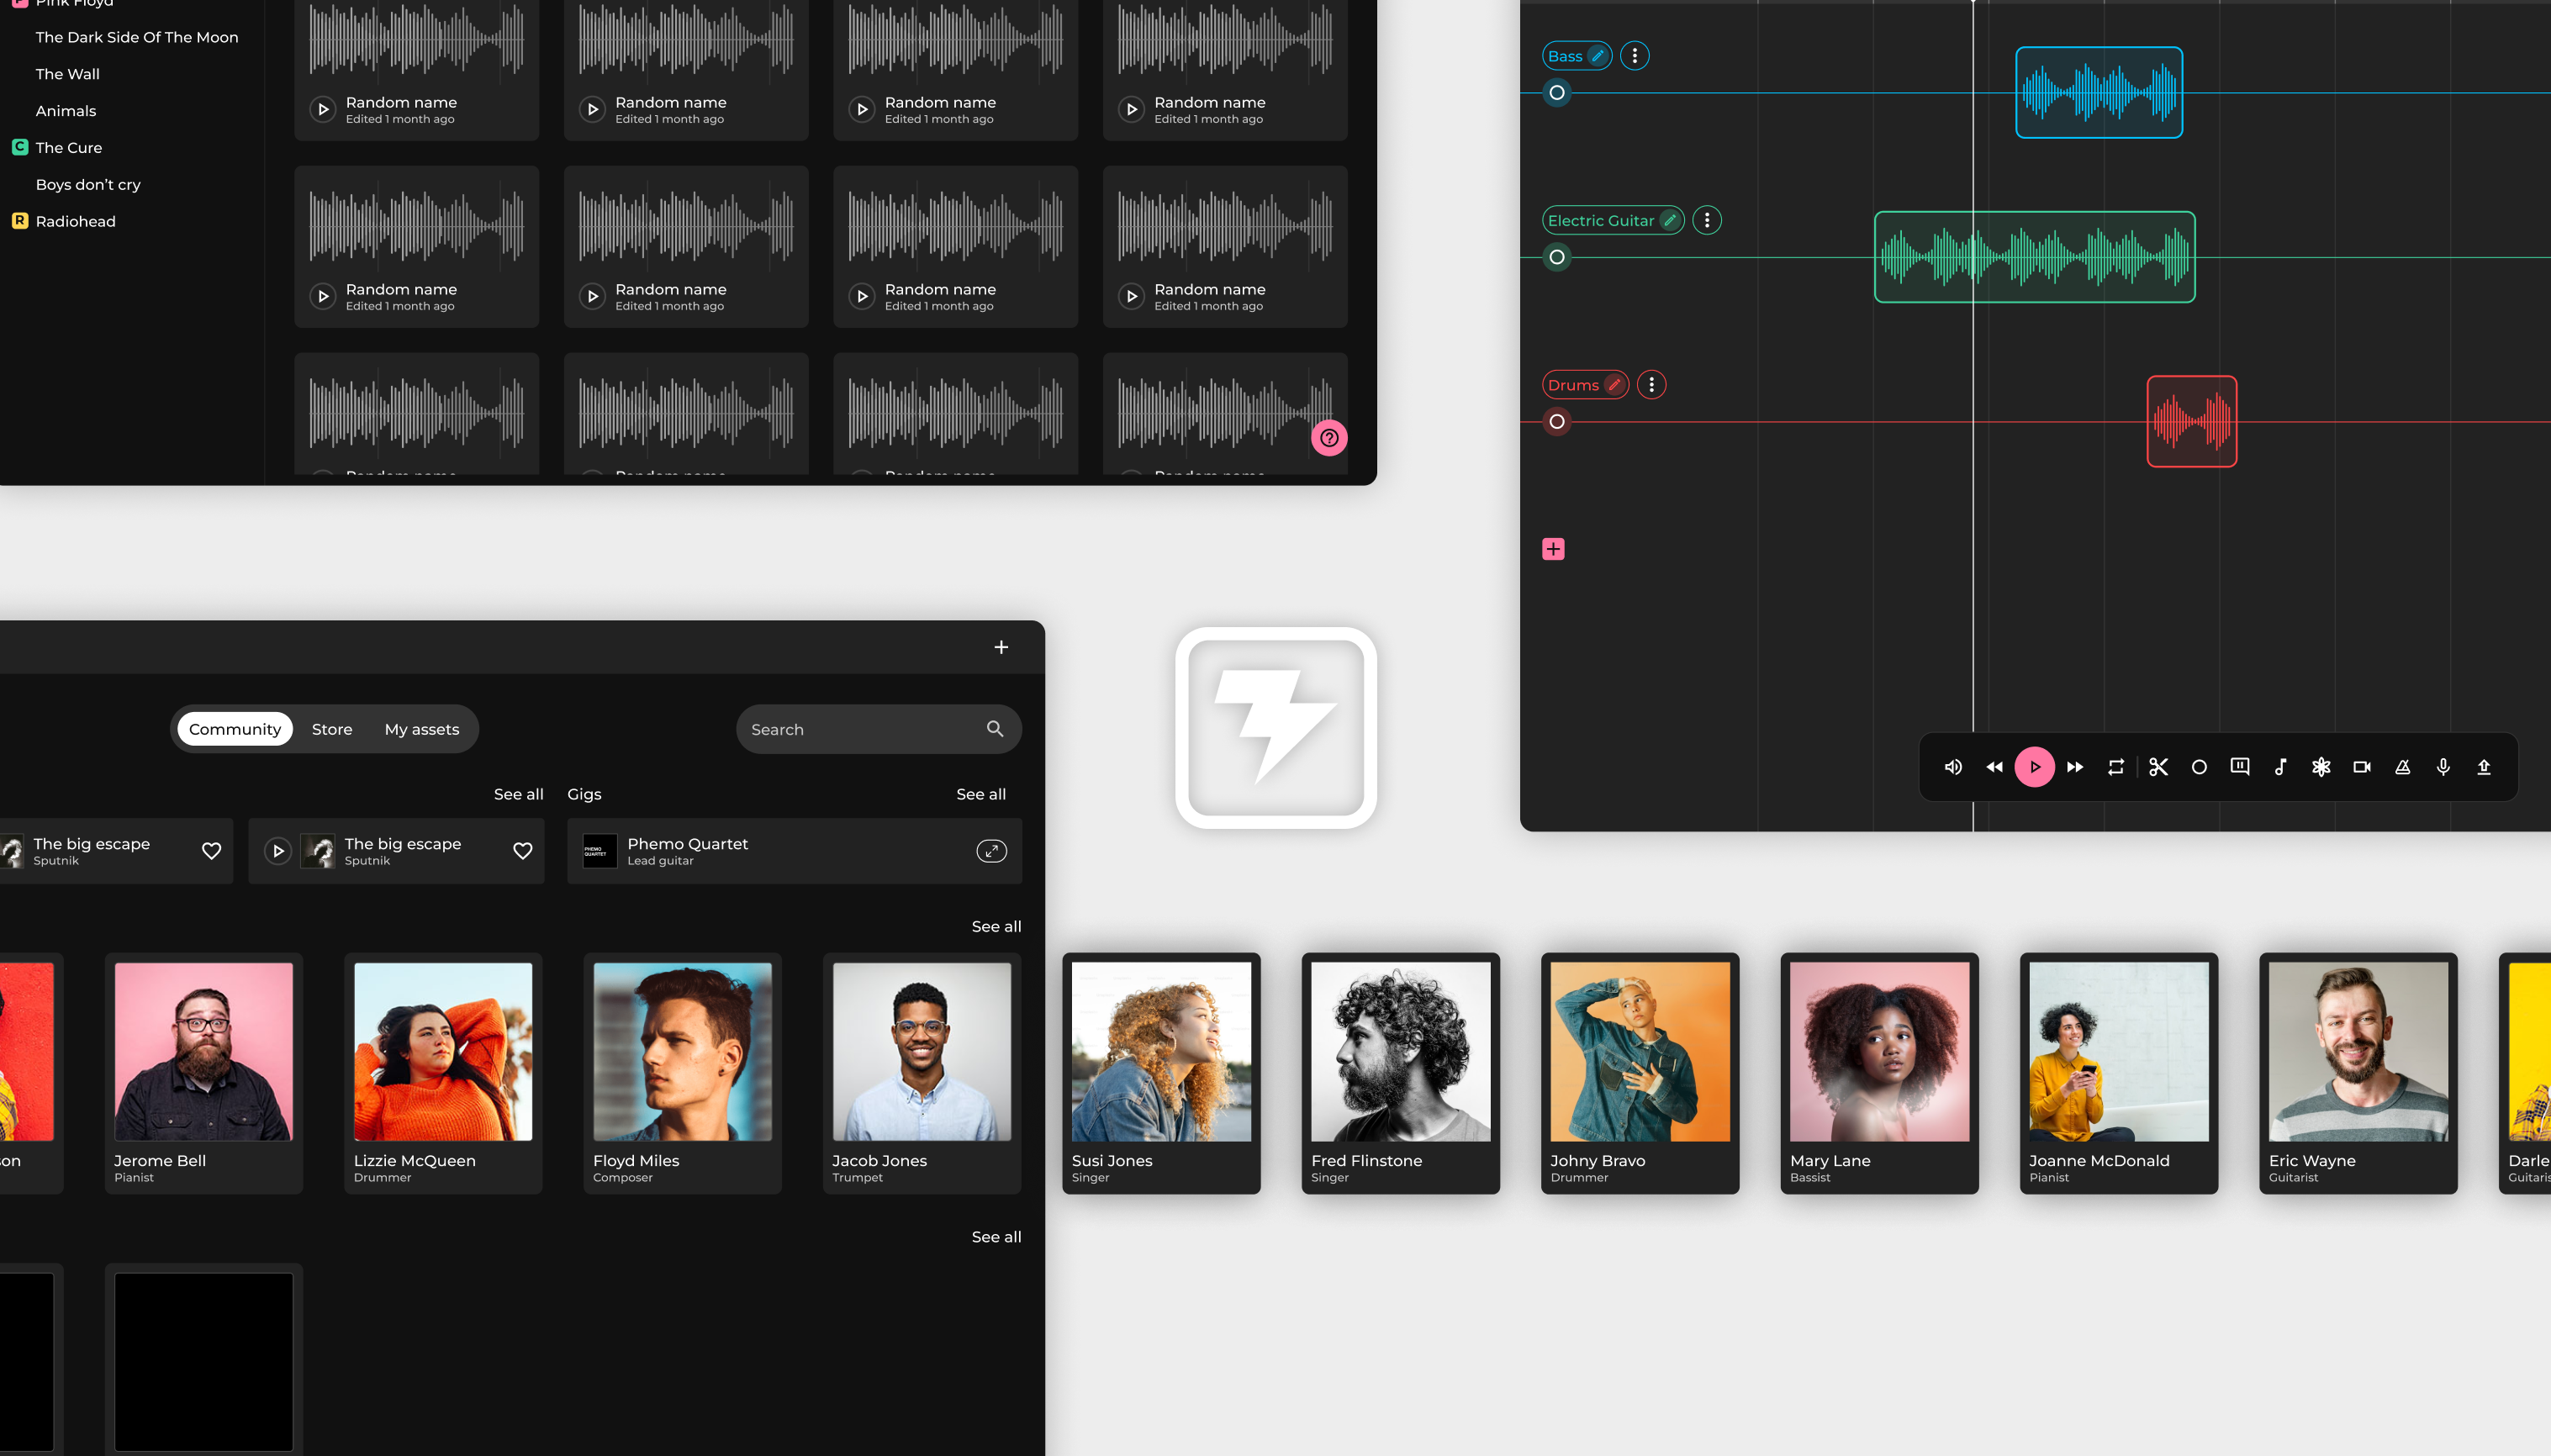The height and width of the screenshot is (1456, 2551).
Task: Click the fast-forward button in the transport bar
Action: point(2075,767)
